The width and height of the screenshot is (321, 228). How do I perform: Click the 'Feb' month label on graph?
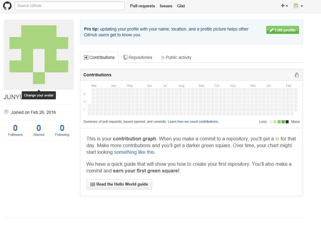[288, 85]
